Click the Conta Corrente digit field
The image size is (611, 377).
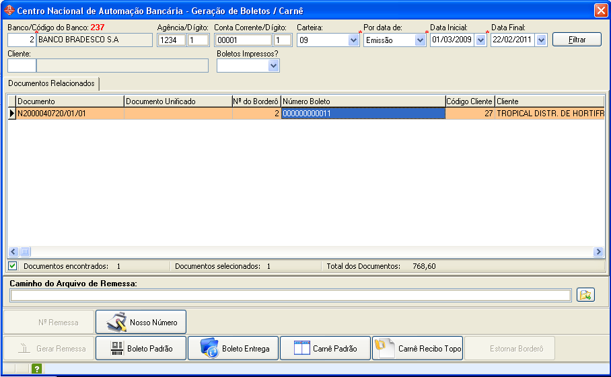[x=283, y=40]
